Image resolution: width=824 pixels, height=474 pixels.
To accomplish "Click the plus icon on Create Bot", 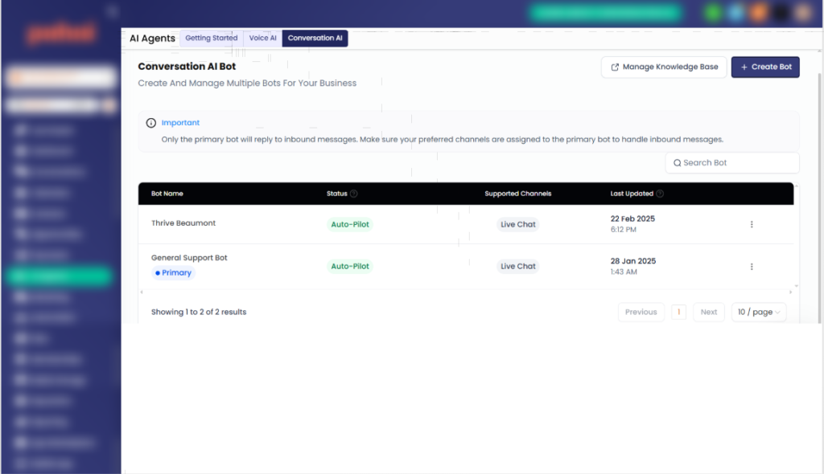I will click(744, 67).
